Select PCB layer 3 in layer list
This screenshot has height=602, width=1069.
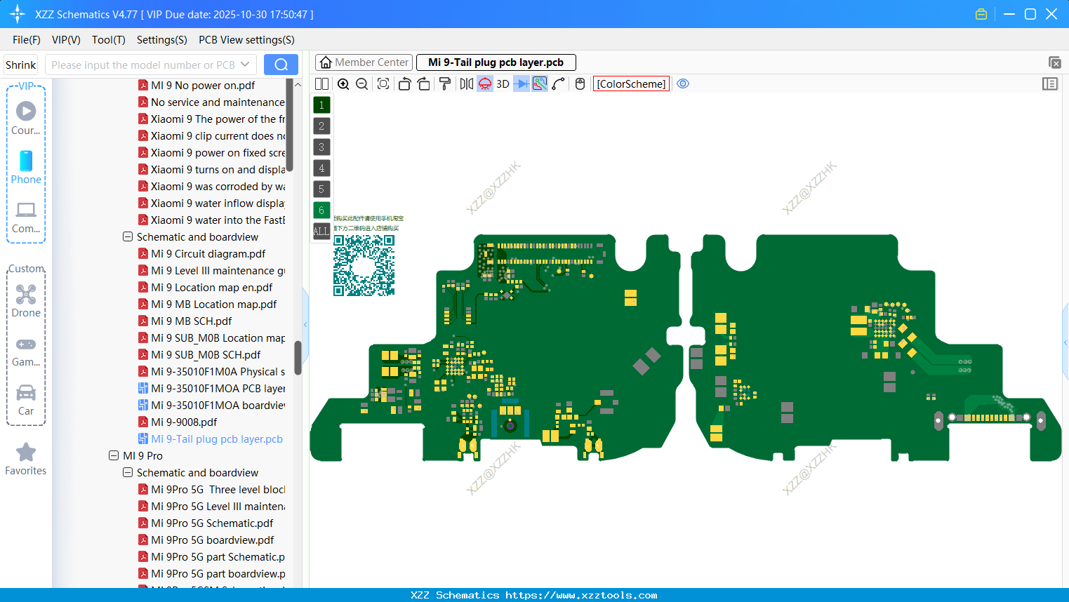[321, 147]
